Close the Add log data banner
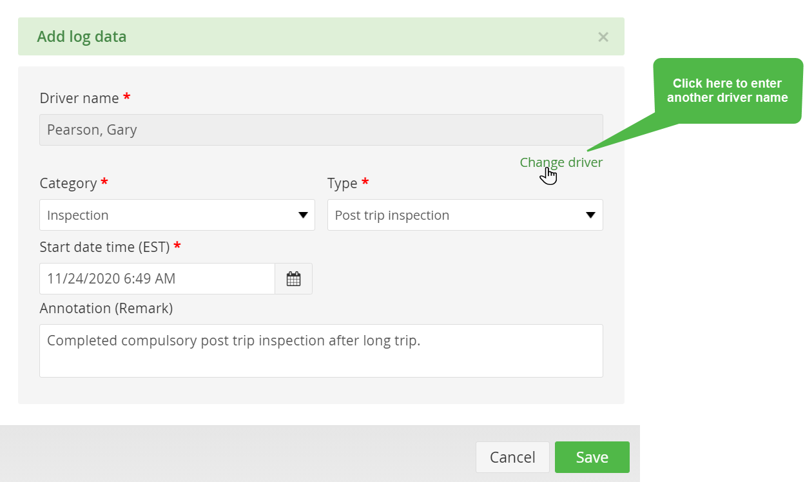The height and width of the screenshot is (482, 805). [603, 37]
